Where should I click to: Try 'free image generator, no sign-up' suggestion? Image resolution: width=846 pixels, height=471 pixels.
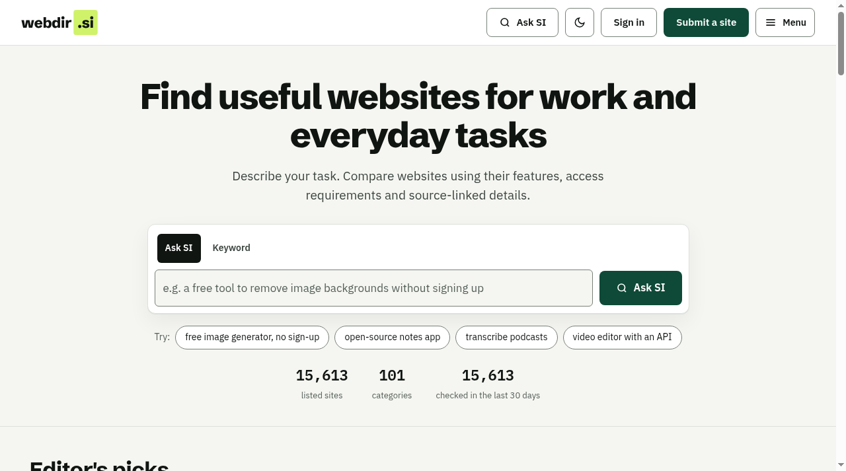pos(252,338)
